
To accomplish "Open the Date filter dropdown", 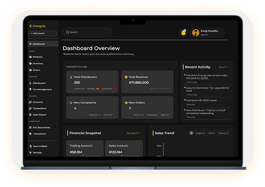I will click(212, 133).
